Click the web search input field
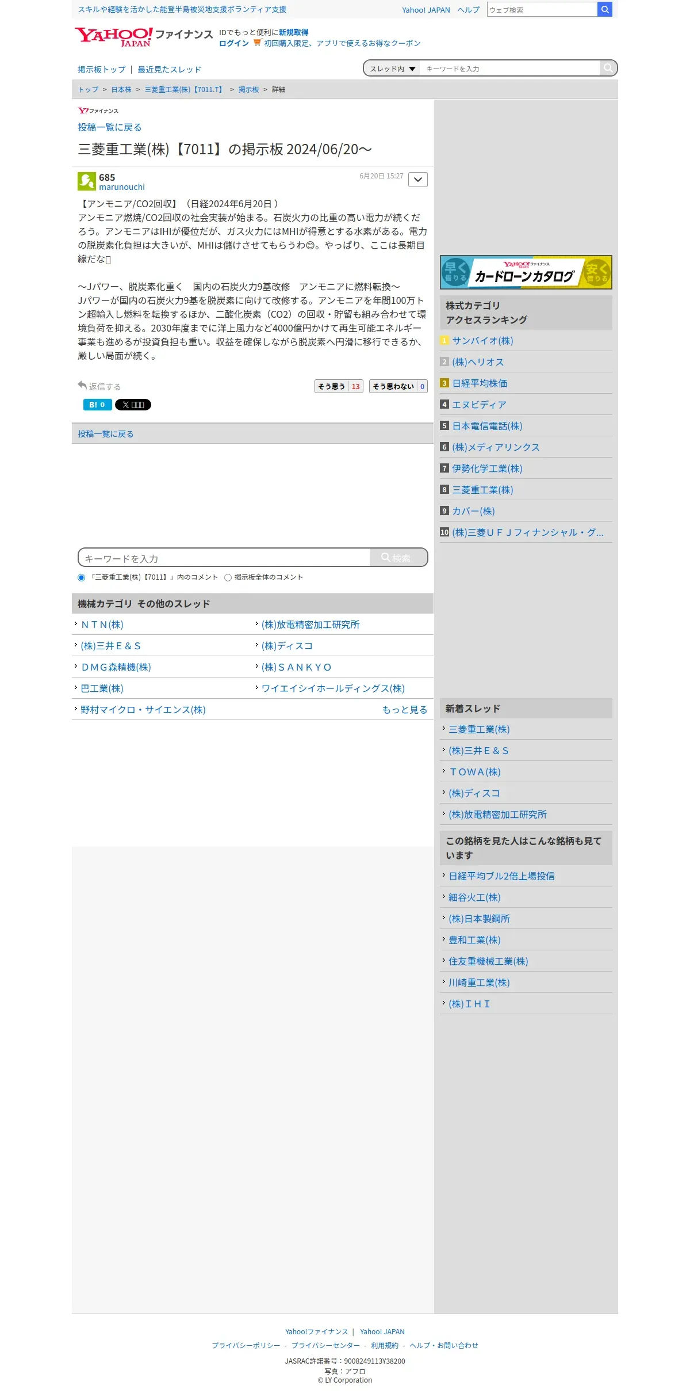 coord(542,9)
